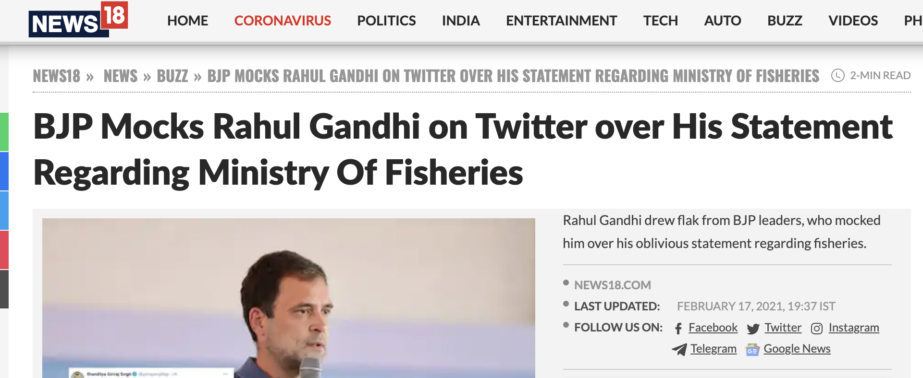This screenshot has height=378, width=923.
Task: Click the News18 logo
Action: (x=78, y=20)
